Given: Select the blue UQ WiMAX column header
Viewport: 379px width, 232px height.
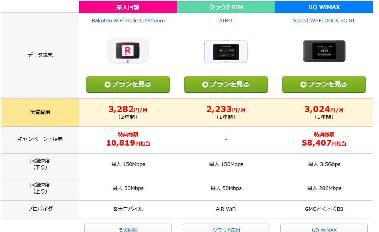Looking at the screenshot, I should [x=324, y=7].
